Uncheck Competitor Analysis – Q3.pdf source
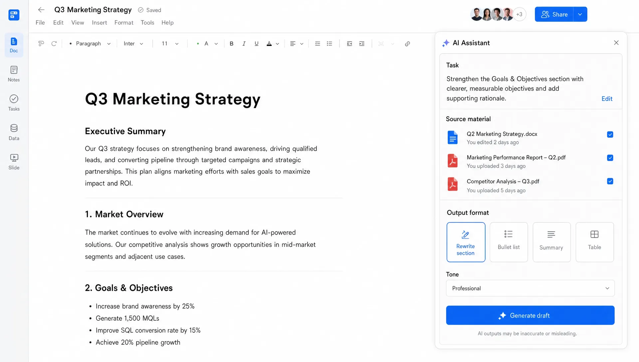 point(610,181)
